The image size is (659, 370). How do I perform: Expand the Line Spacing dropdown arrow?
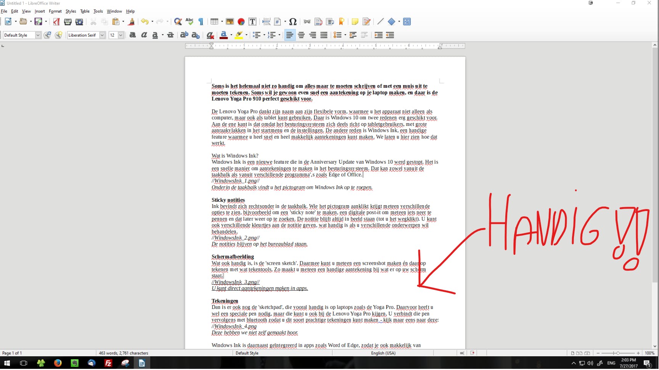click(345, 35)
